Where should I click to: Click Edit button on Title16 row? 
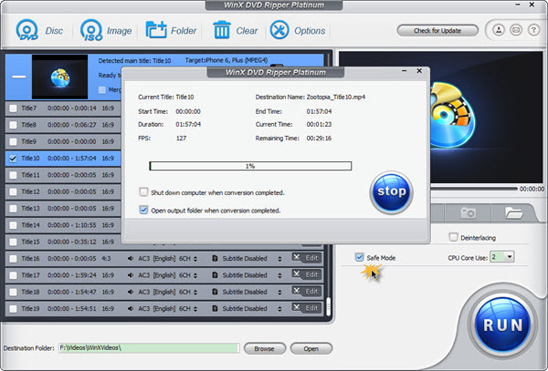(x=307, y=258)
